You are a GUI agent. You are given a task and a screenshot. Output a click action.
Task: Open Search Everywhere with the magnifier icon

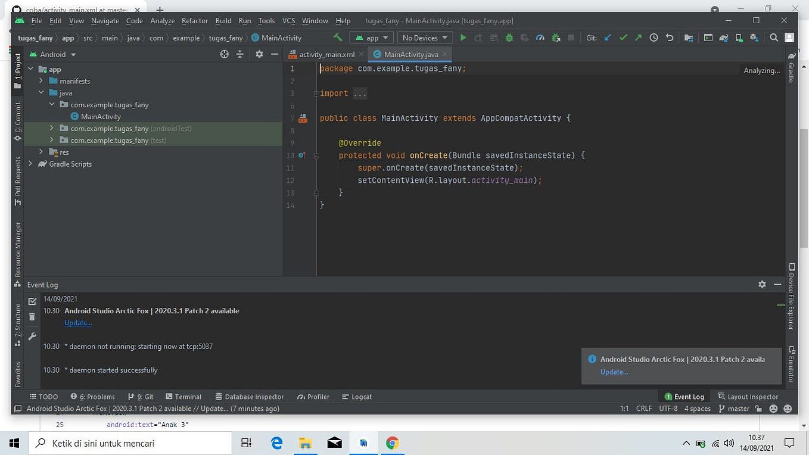[774, 38]
